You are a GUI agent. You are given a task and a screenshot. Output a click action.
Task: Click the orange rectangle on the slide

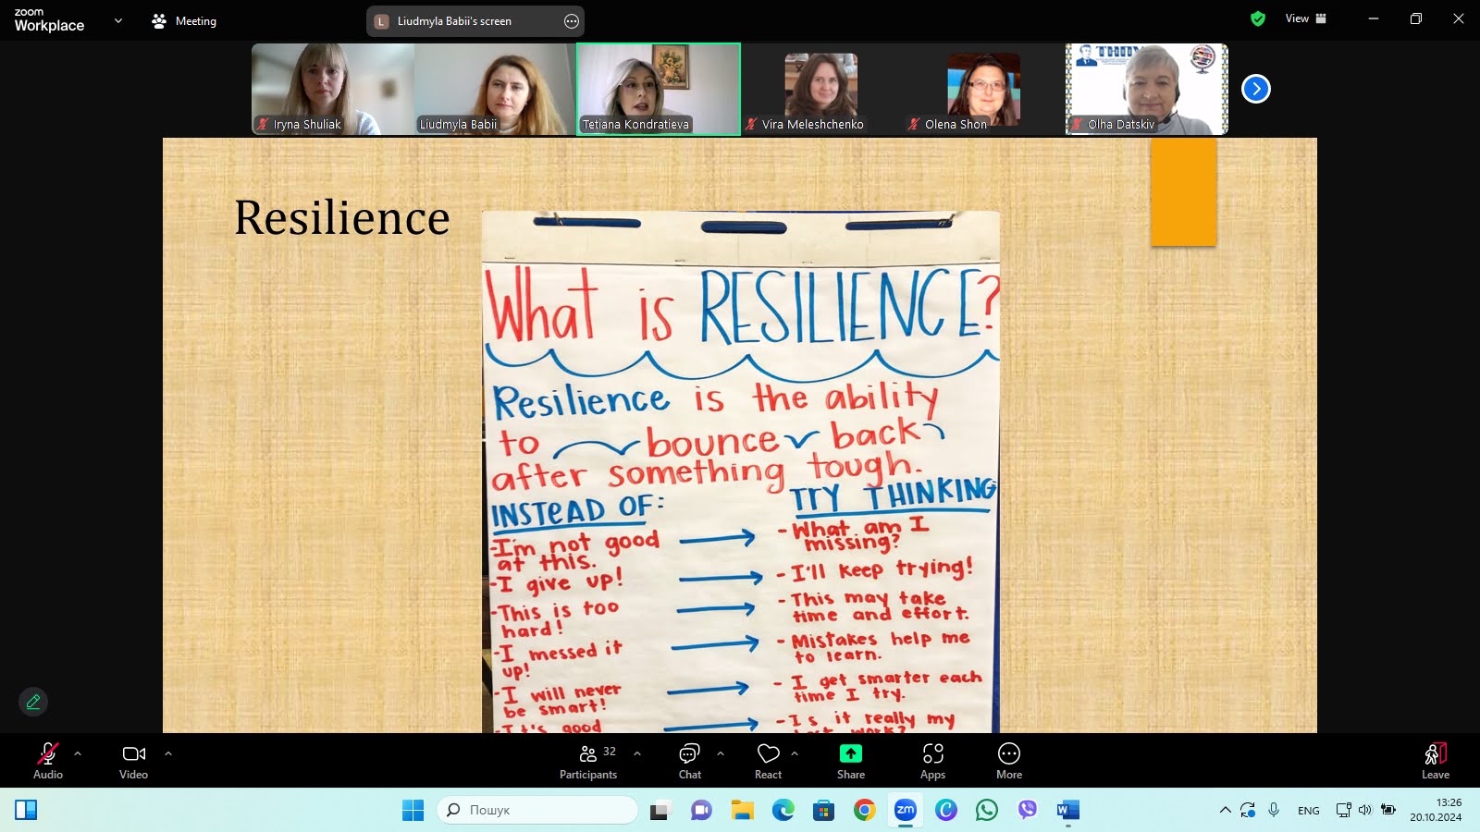coord(1183,192)
